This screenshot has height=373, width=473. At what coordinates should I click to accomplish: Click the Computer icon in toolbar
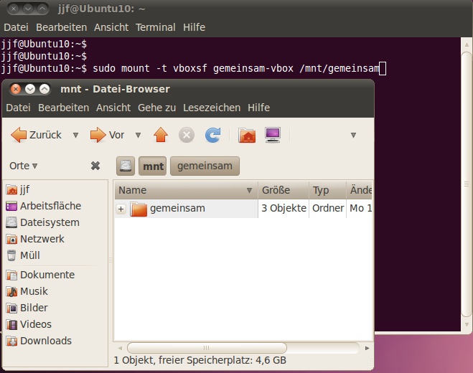click(x=273, y=135)
